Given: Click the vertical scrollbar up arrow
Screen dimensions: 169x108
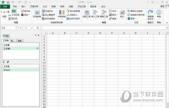Looking at the screenshot, I should click(168, 33).
